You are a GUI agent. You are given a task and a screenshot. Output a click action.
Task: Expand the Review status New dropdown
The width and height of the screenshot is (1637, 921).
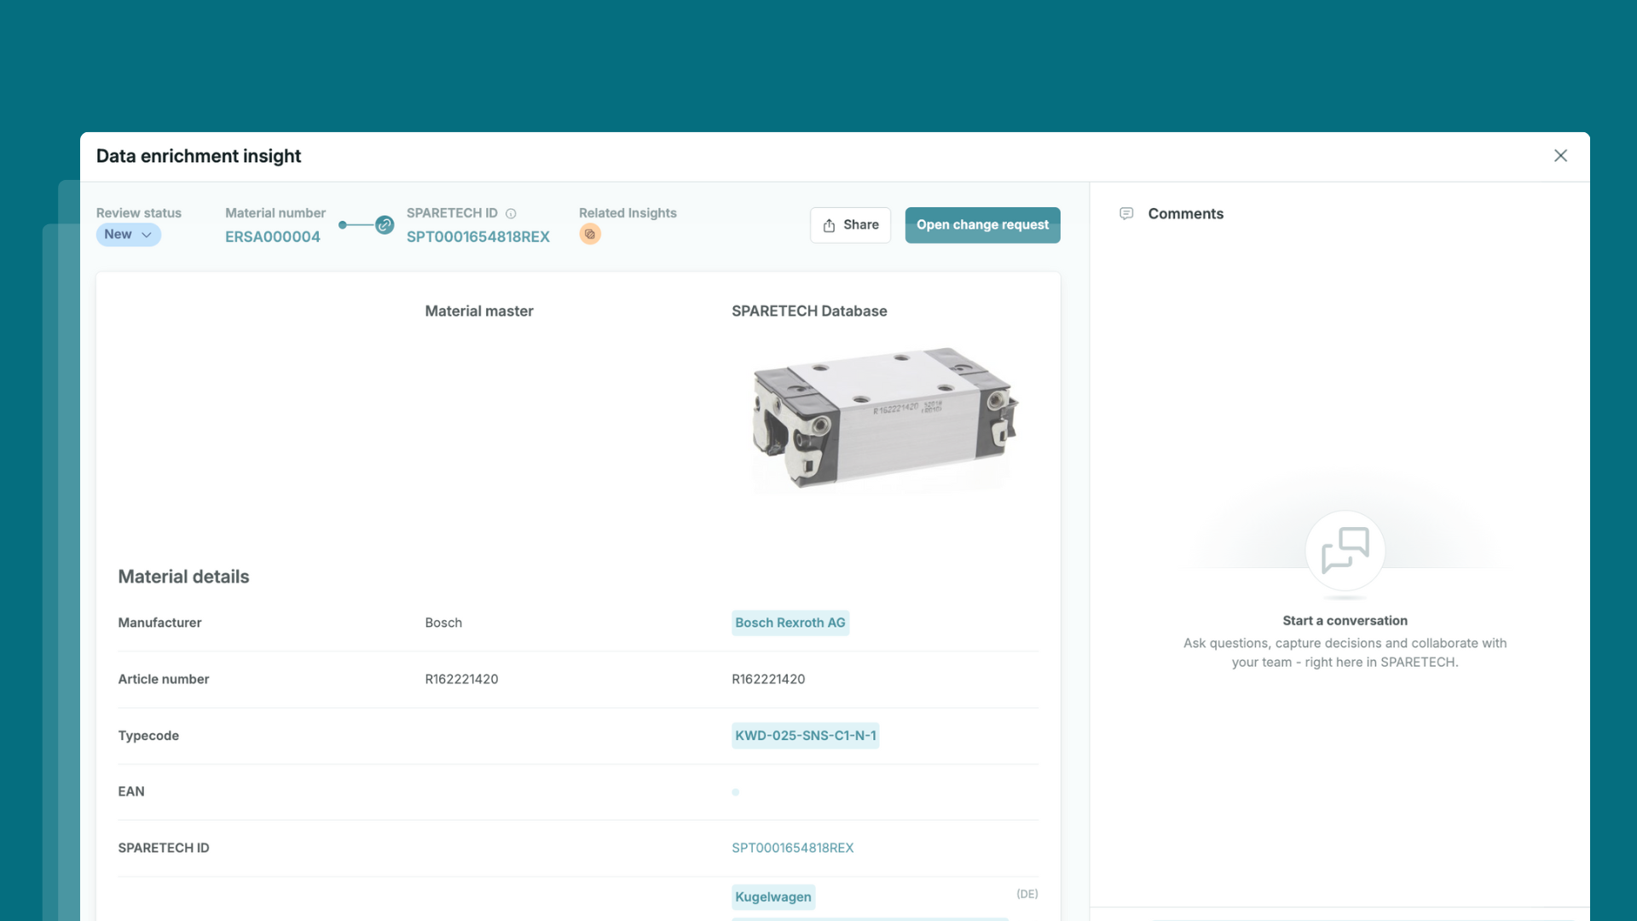[128, 235]
